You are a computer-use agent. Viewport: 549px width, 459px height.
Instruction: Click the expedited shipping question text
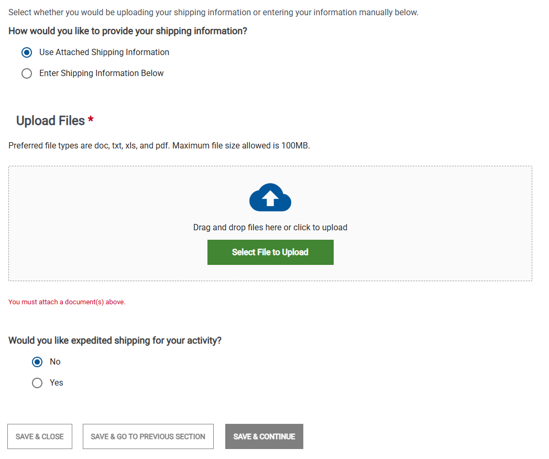tap(115, 340)
